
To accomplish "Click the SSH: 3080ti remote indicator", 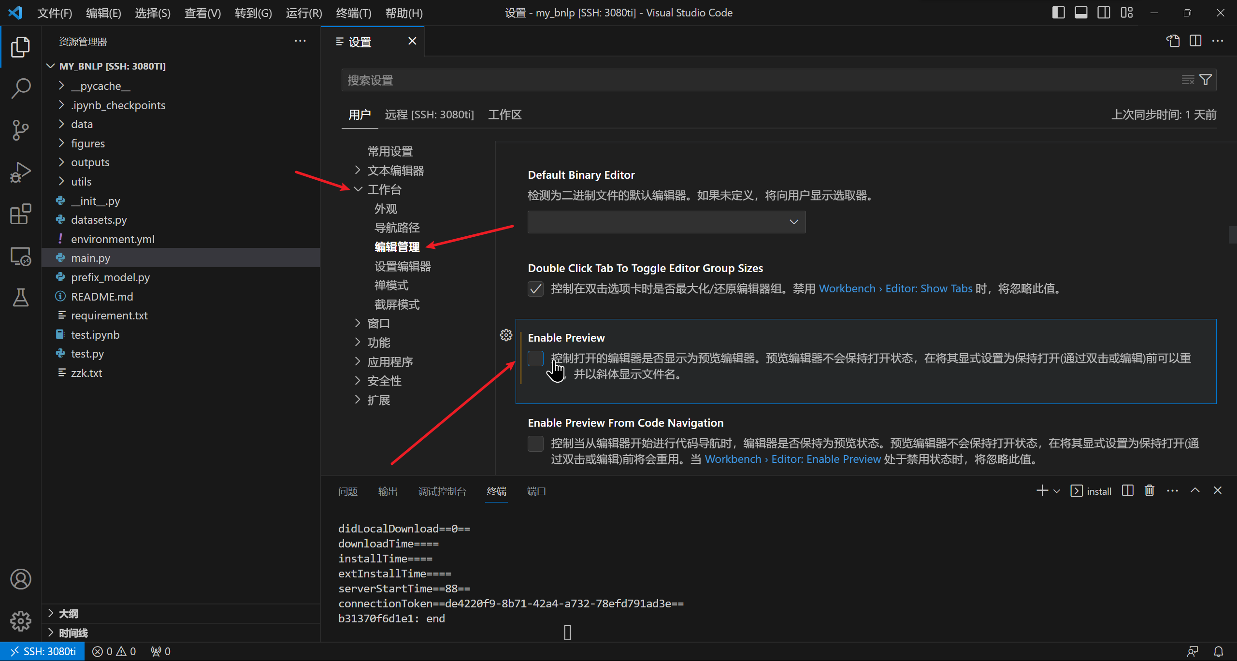I will 43,651.
